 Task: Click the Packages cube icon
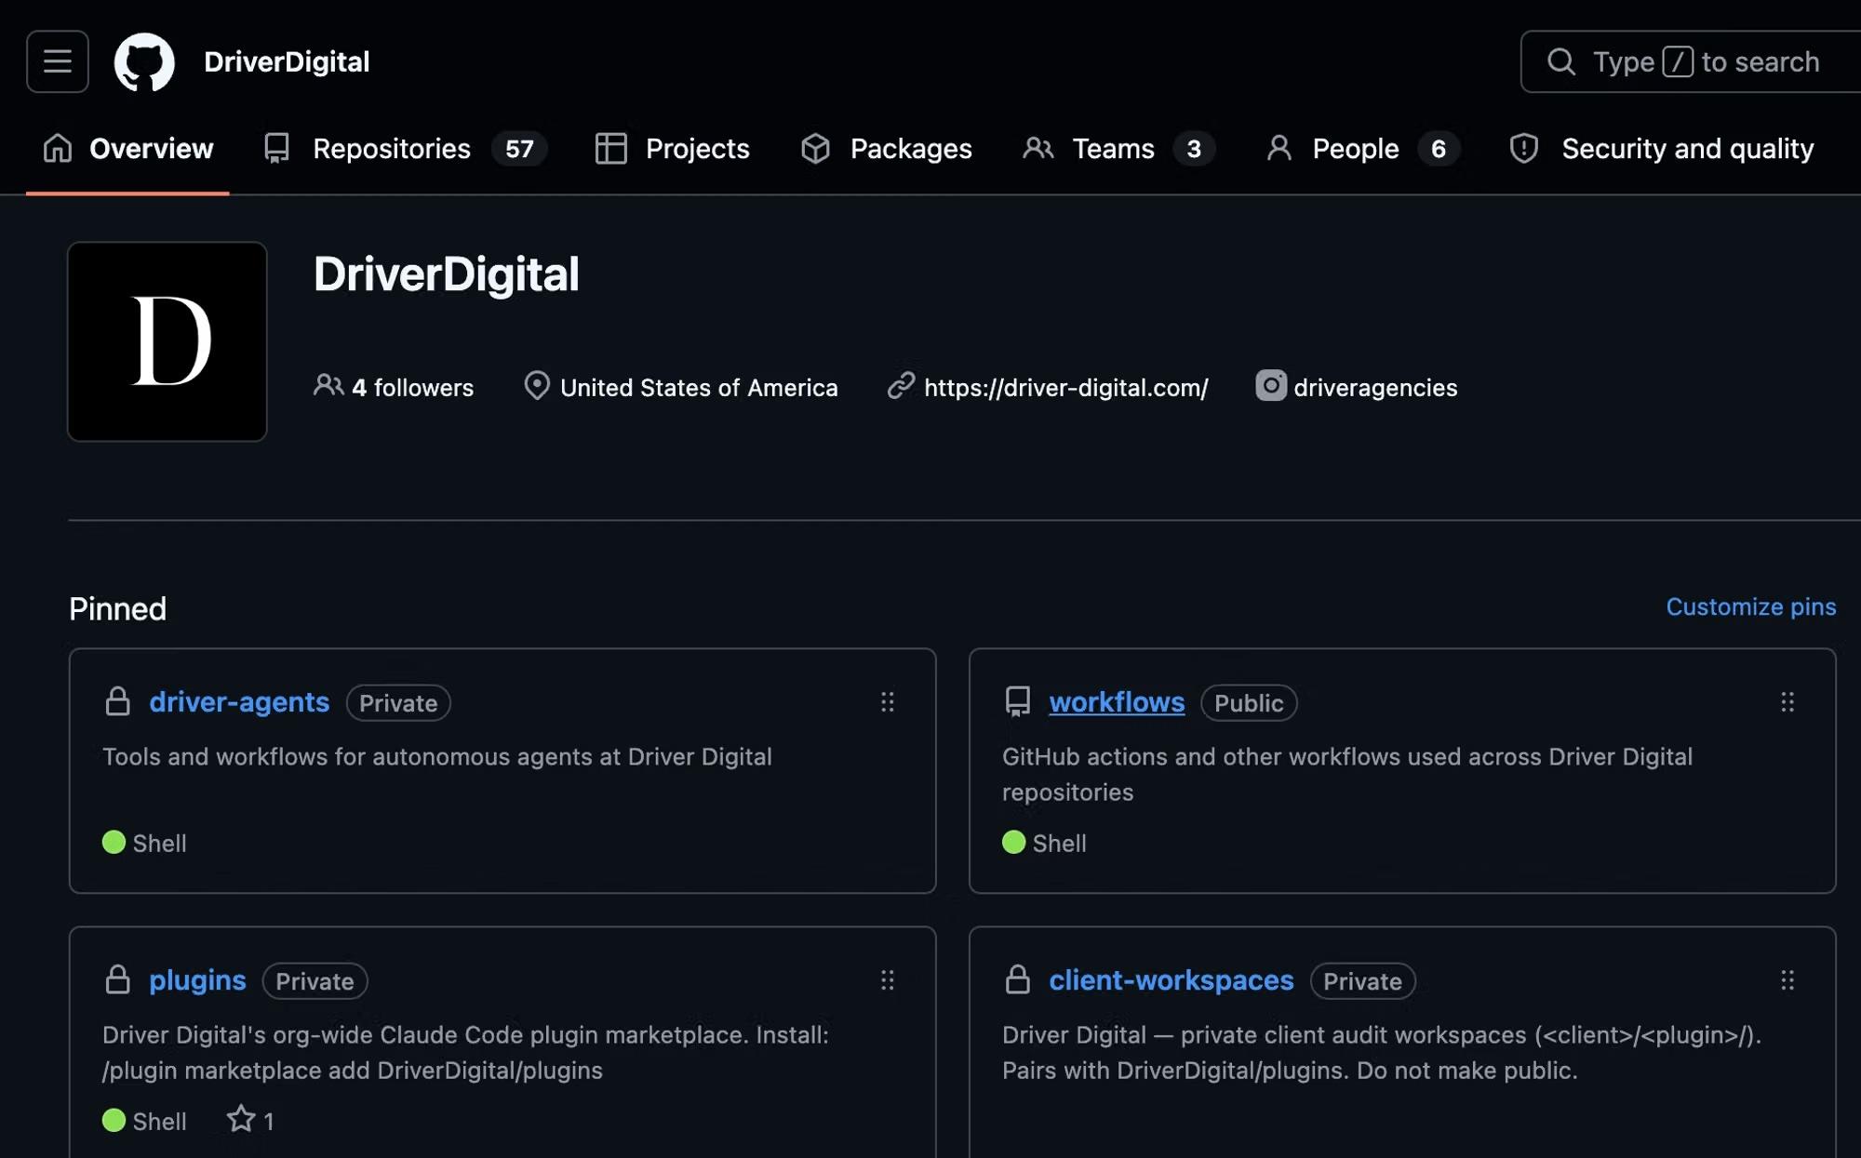tap(815, 149)
